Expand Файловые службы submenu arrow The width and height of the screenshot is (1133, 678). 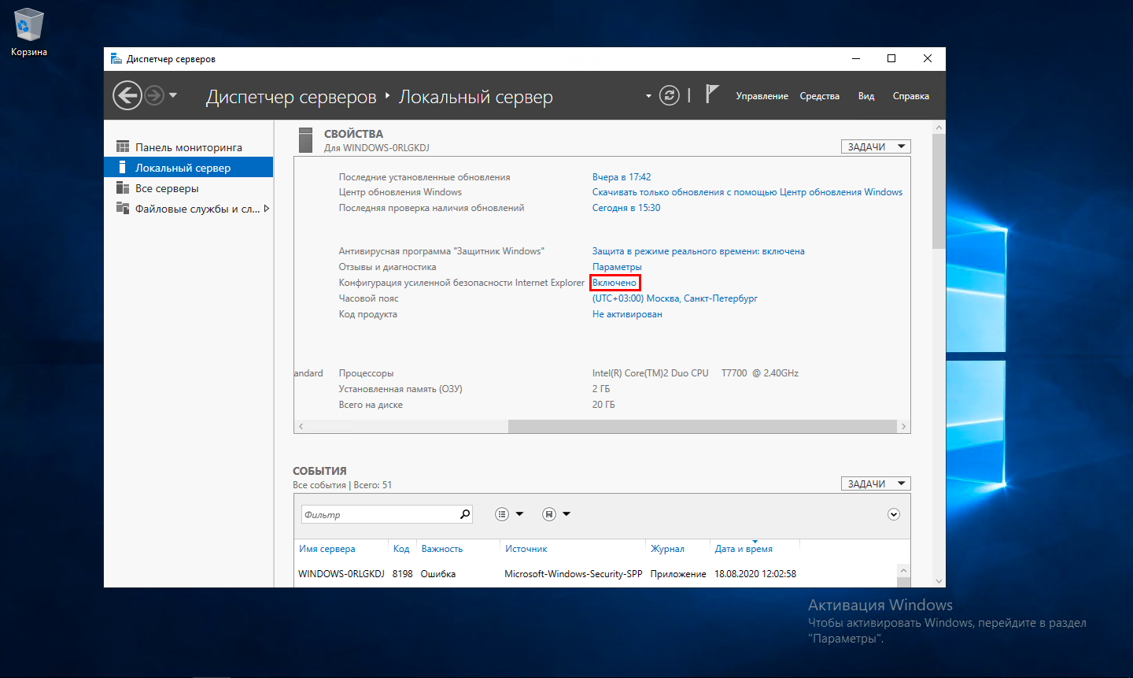[267, 209]
